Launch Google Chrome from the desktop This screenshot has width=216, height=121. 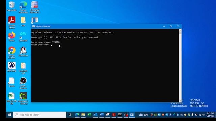pos(12,53)
